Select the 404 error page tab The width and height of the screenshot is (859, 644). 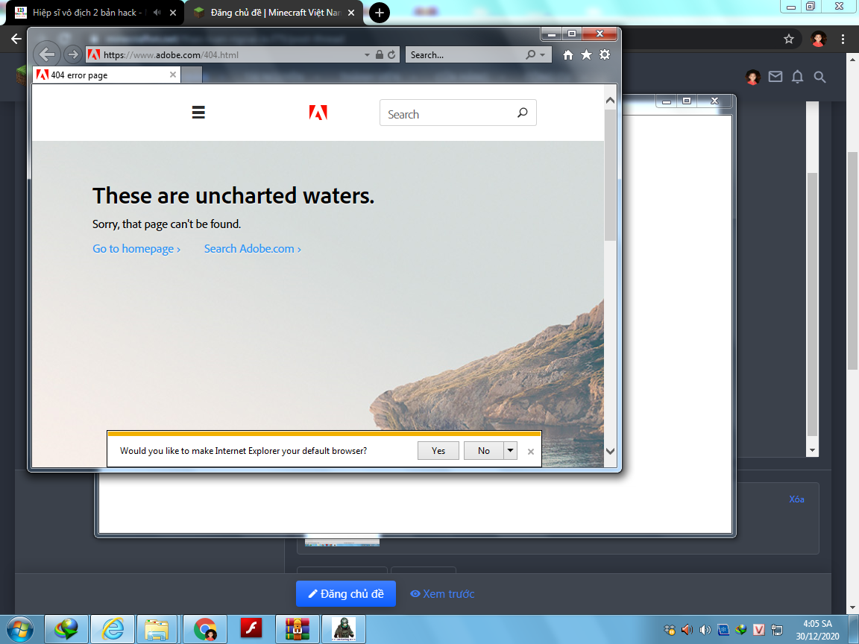pyautogui.click(x=107, y=75)
